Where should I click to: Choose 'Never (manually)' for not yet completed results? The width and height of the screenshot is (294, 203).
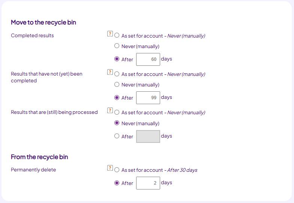click(117, 85)
